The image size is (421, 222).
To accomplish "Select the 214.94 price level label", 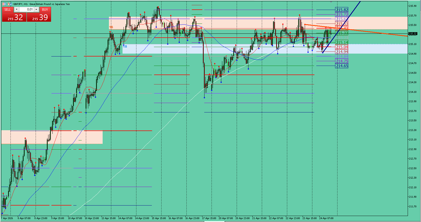I will [x=342, y=52].
